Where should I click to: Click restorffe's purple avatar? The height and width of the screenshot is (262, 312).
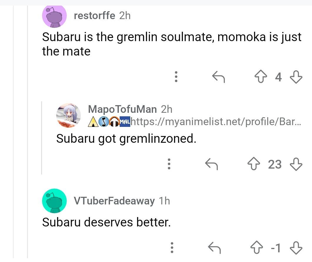tap(54, 16)
